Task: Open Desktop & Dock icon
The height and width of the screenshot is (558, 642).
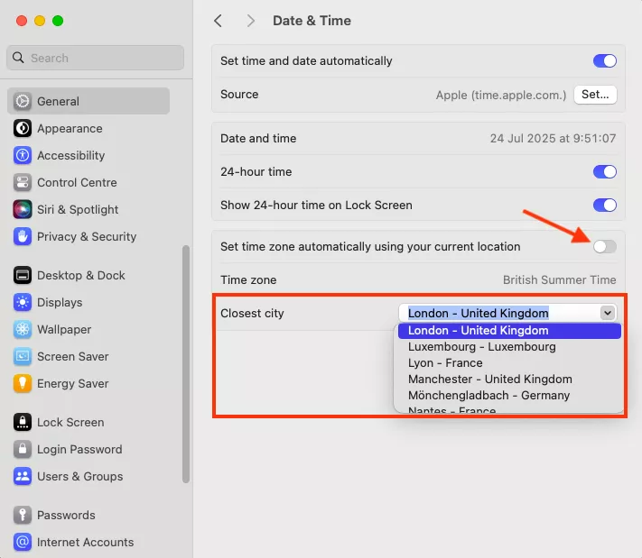Action: tap(23, 275)
